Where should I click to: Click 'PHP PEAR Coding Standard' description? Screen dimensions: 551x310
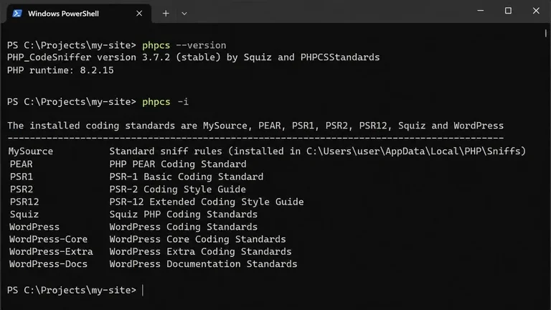(x=178, y=164)
